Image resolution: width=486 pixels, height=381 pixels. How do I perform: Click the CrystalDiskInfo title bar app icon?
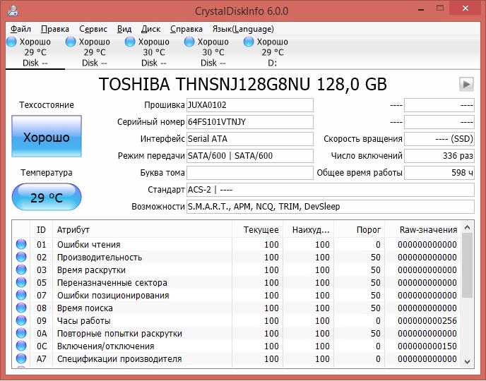(11, 10)
